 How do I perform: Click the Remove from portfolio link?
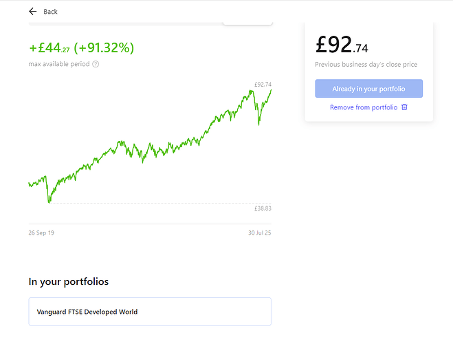point(363,107)
